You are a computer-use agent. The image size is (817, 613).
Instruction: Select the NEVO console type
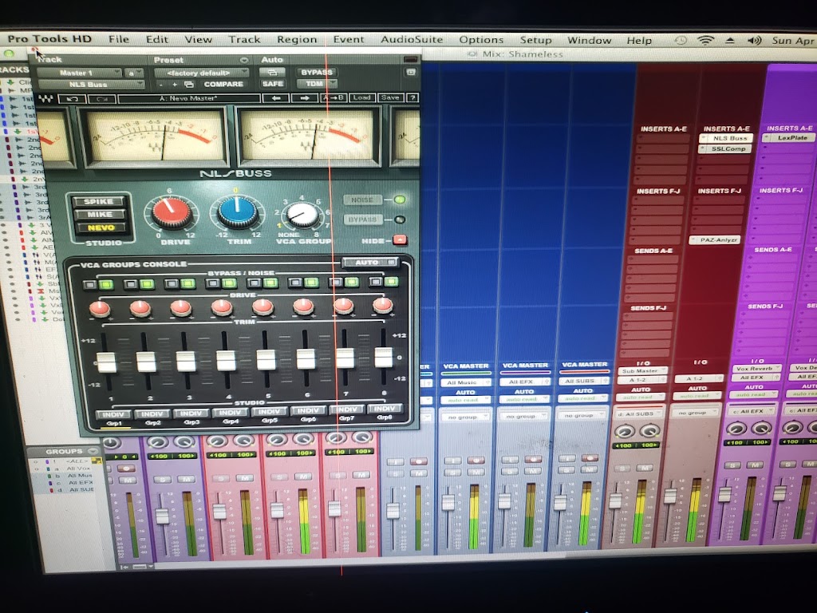point(100,227)
